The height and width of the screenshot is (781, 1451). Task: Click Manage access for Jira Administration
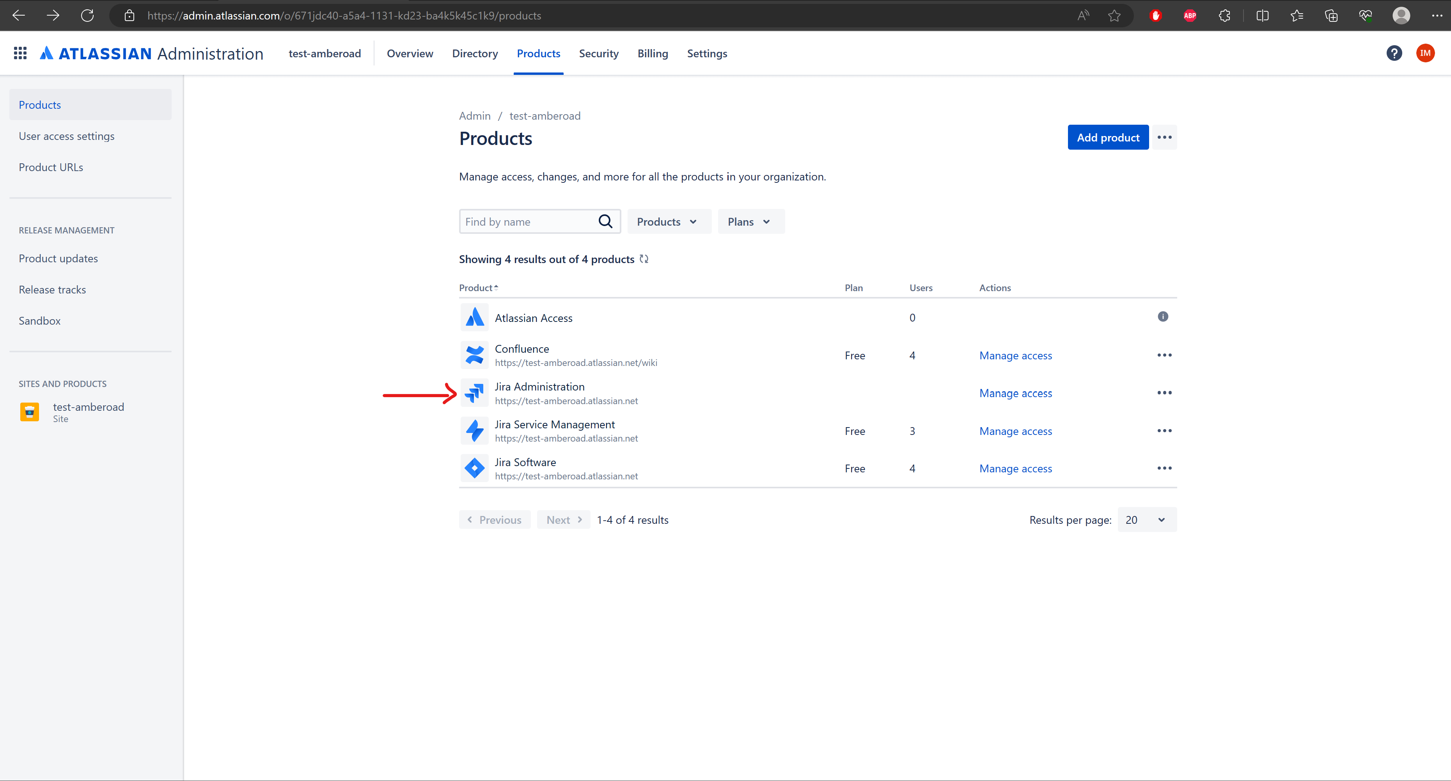1016,393
